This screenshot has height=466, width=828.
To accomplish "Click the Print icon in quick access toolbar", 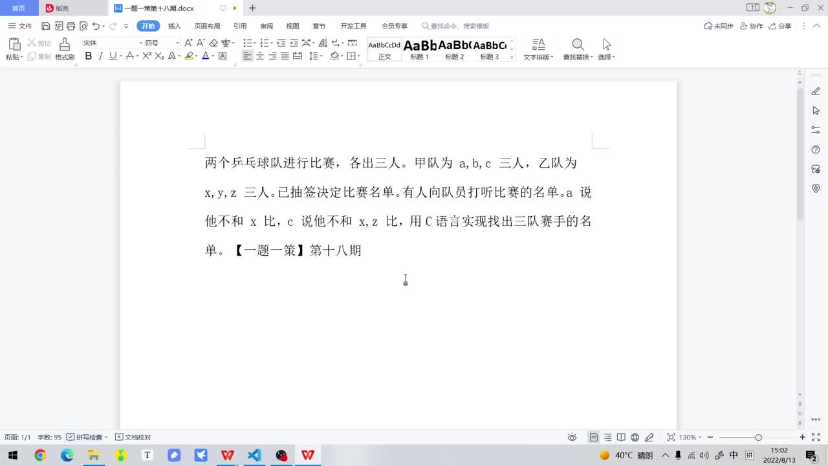I will [x=71, y=26].
